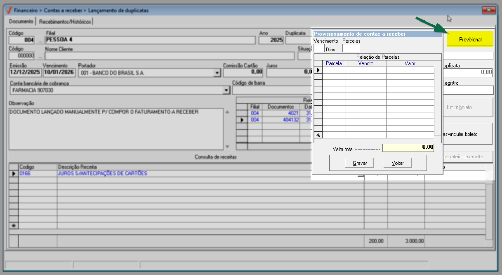
Task: Select the first row marker in Relação de Parcelas
Action: click(318, 70)
